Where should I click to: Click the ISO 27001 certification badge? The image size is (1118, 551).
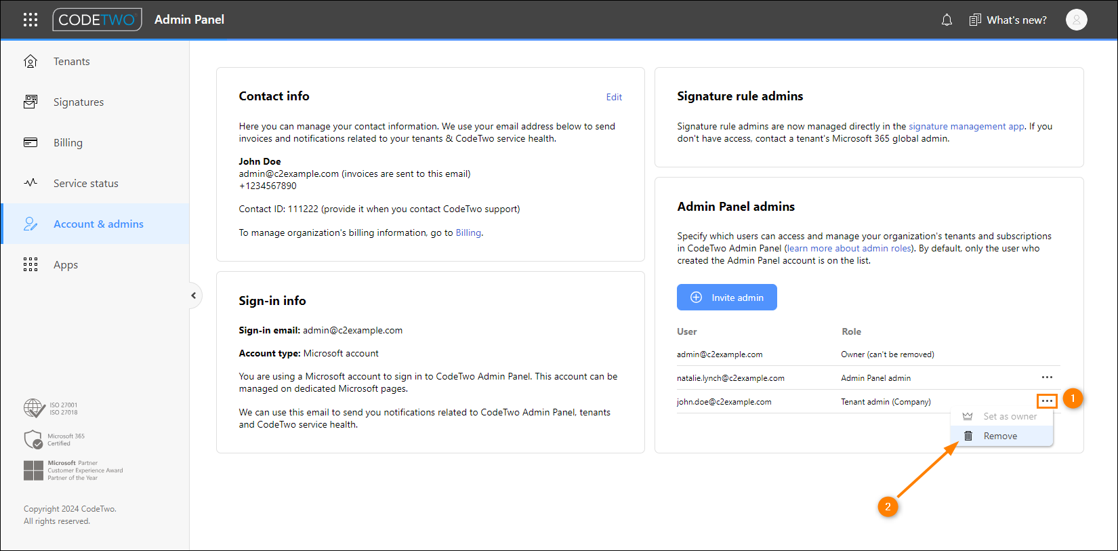click(51, 408)
